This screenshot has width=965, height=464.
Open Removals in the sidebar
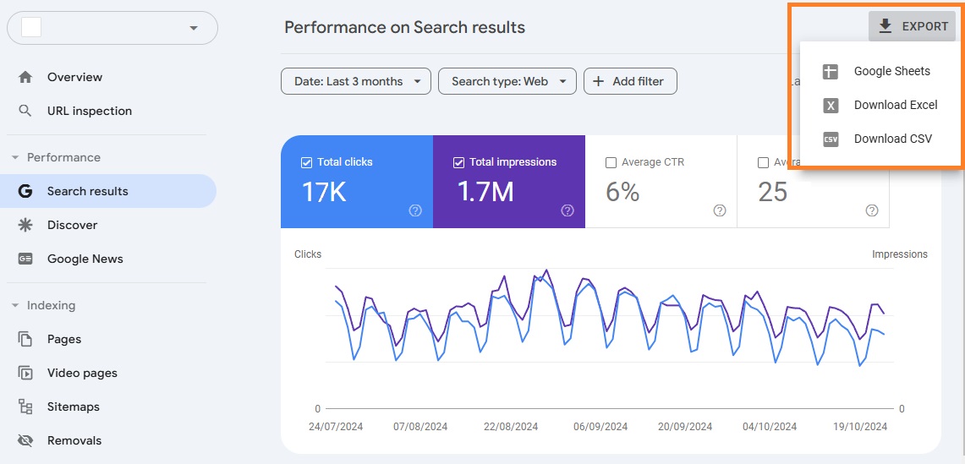tap(74, 440)
